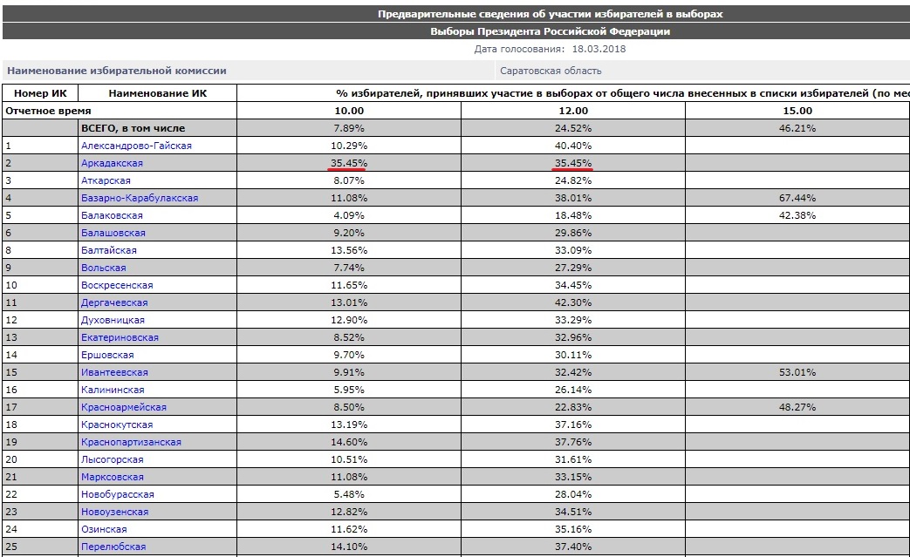This screenshot has width=910, height=557.
Task: Follow the Балтайская link
Action: coord(109,250)
